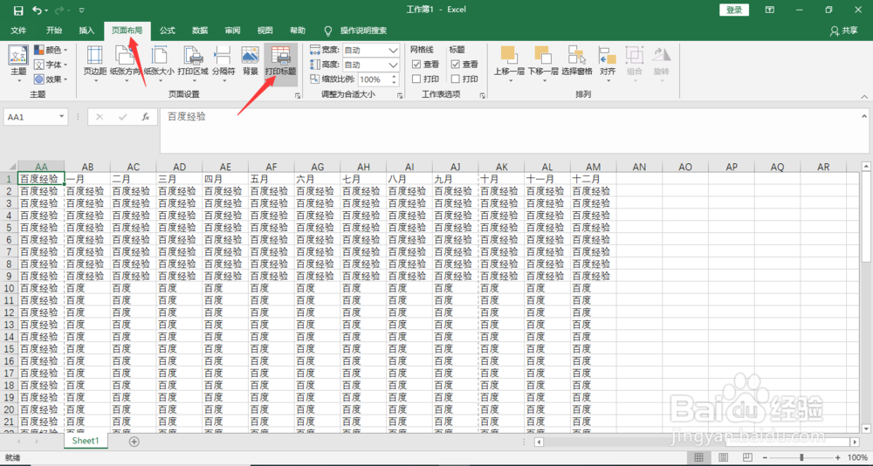Screen dimensions: 873x466
Task: Switch to Normal view in status bar
Action: pos(698,457)
